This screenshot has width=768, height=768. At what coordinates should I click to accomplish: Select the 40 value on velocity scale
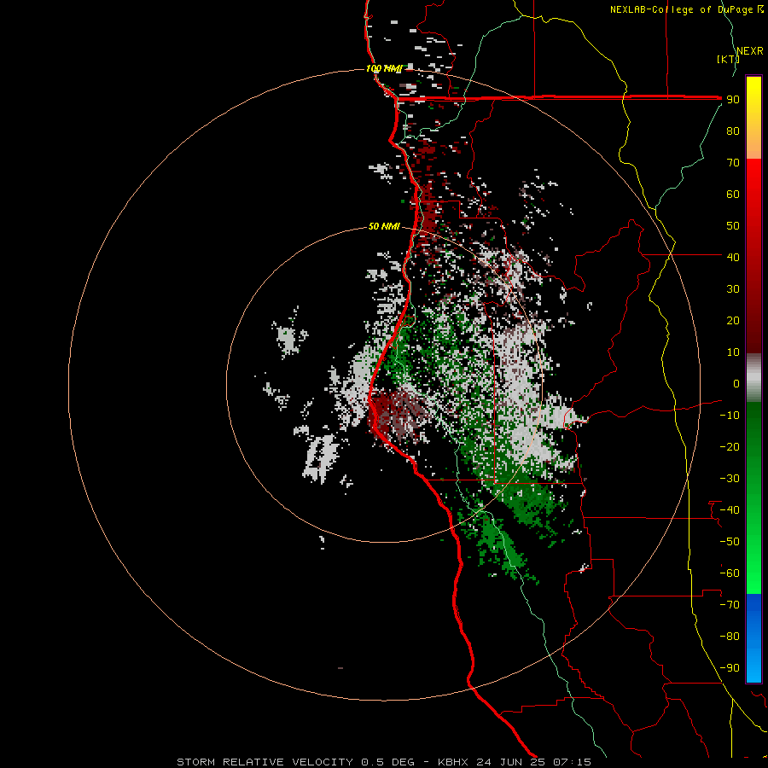click(x=733, y=257)
